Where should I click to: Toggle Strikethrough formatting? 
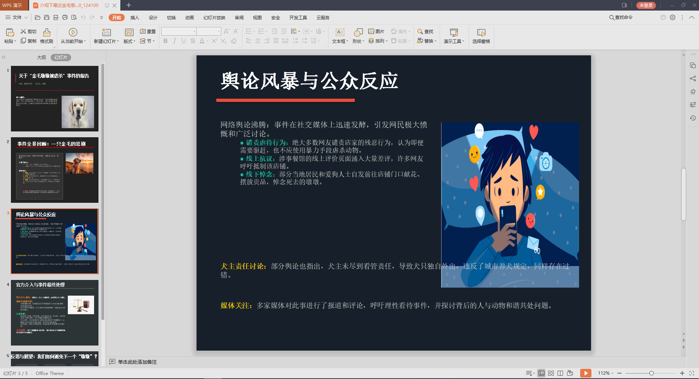click(x=193, y=41)
